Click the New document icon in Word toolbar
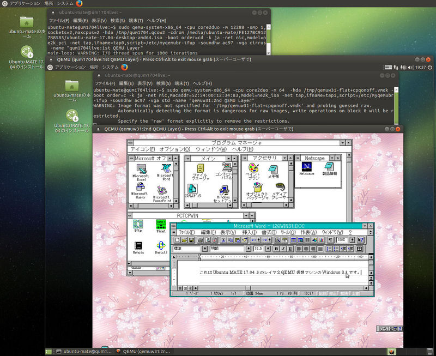Image resolution: width=436 pixels, height=356 pixels. pyautogui.click(x=178, y=240)
